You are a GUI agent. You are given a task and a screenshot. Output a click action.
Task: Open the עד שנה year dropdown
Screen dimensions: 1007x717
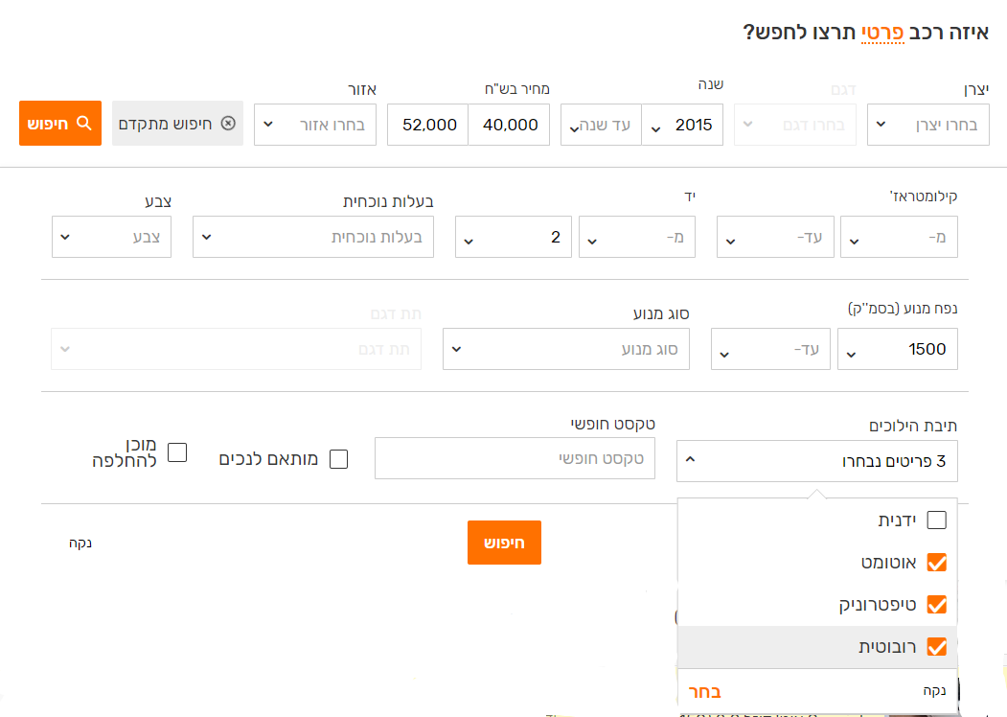(601, 125)
